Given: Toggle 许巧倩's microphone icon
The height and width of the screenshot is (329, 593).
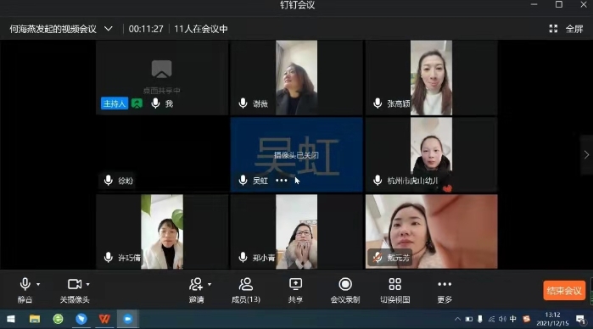Looking at the screenshot, I should click(x=108, y=257).
